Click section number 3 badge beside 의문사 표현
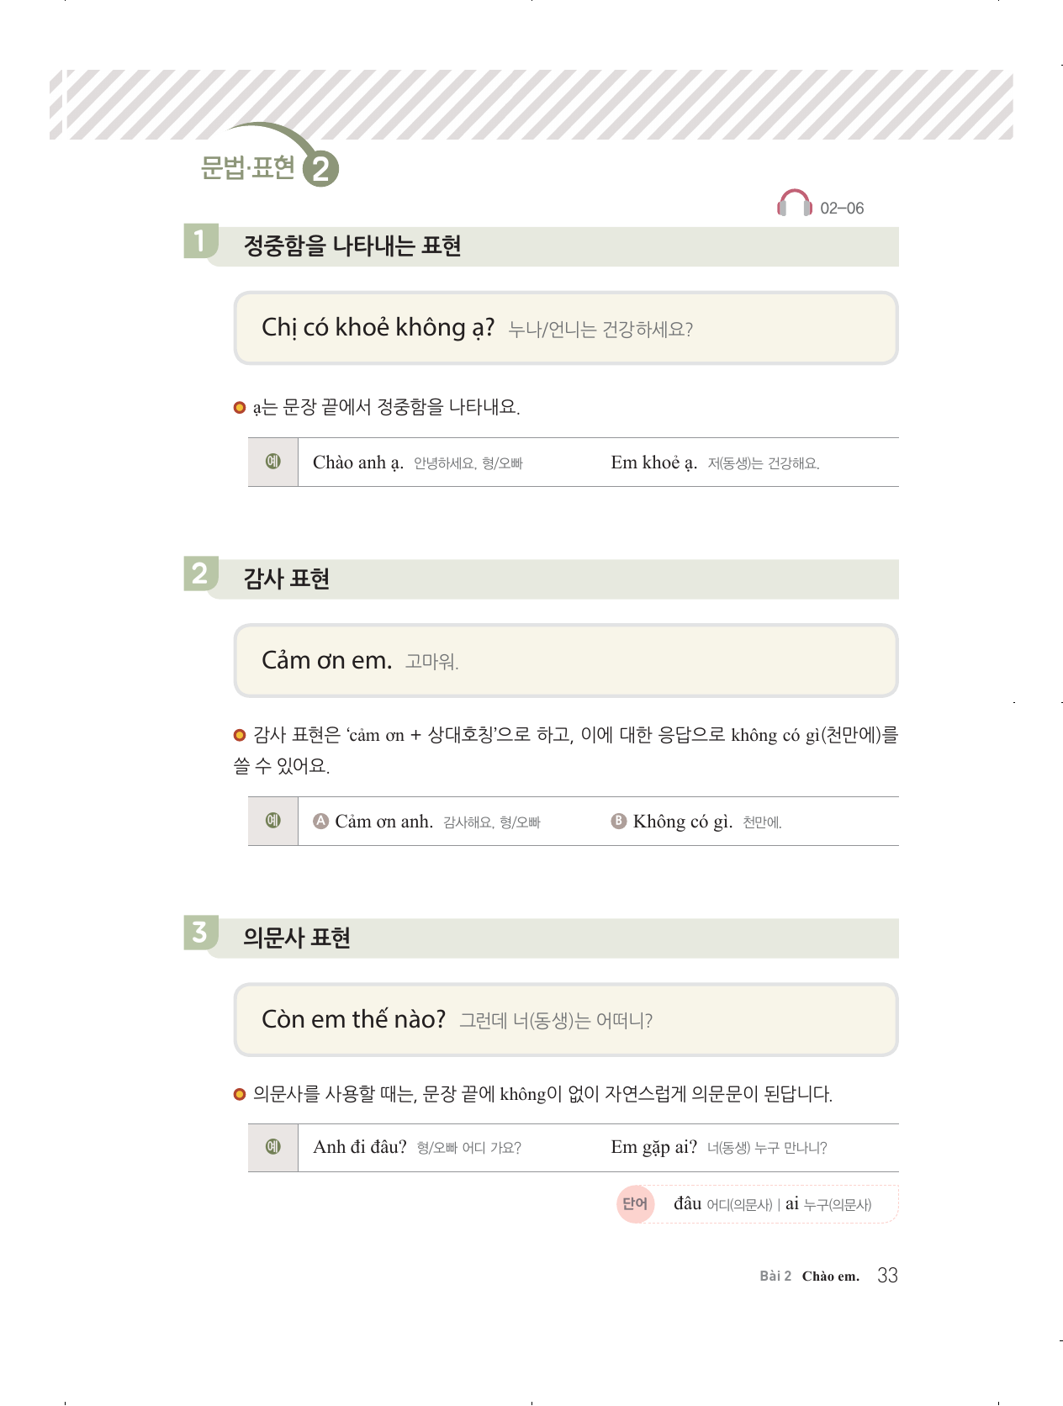 (200, 933)
